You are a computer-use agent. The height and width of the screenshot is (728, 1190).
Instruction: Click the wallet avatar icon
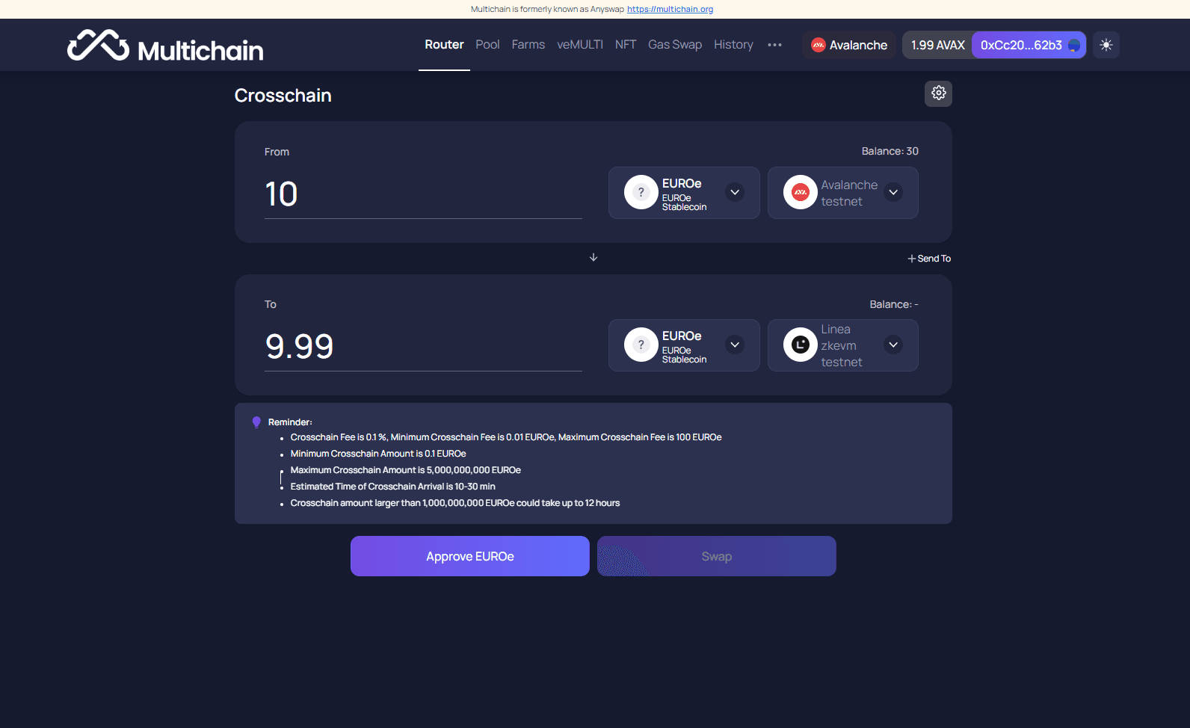(1074, 45)
